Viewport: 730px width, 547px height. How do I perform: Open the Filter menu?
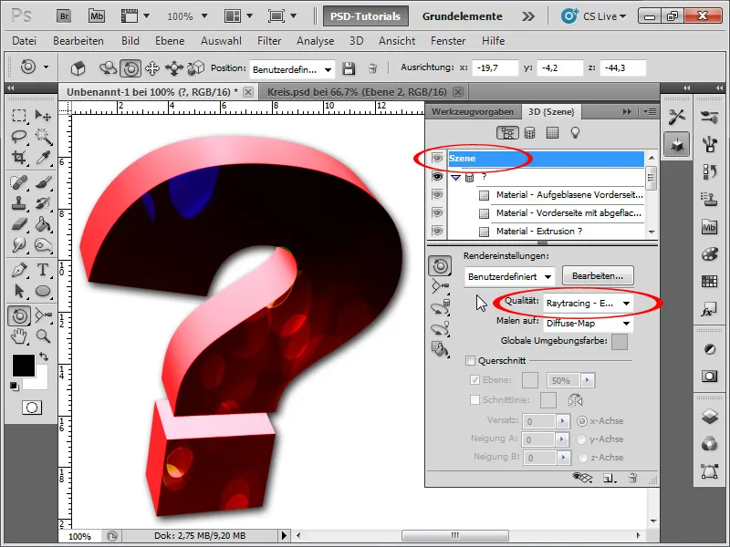pos(269,41)
